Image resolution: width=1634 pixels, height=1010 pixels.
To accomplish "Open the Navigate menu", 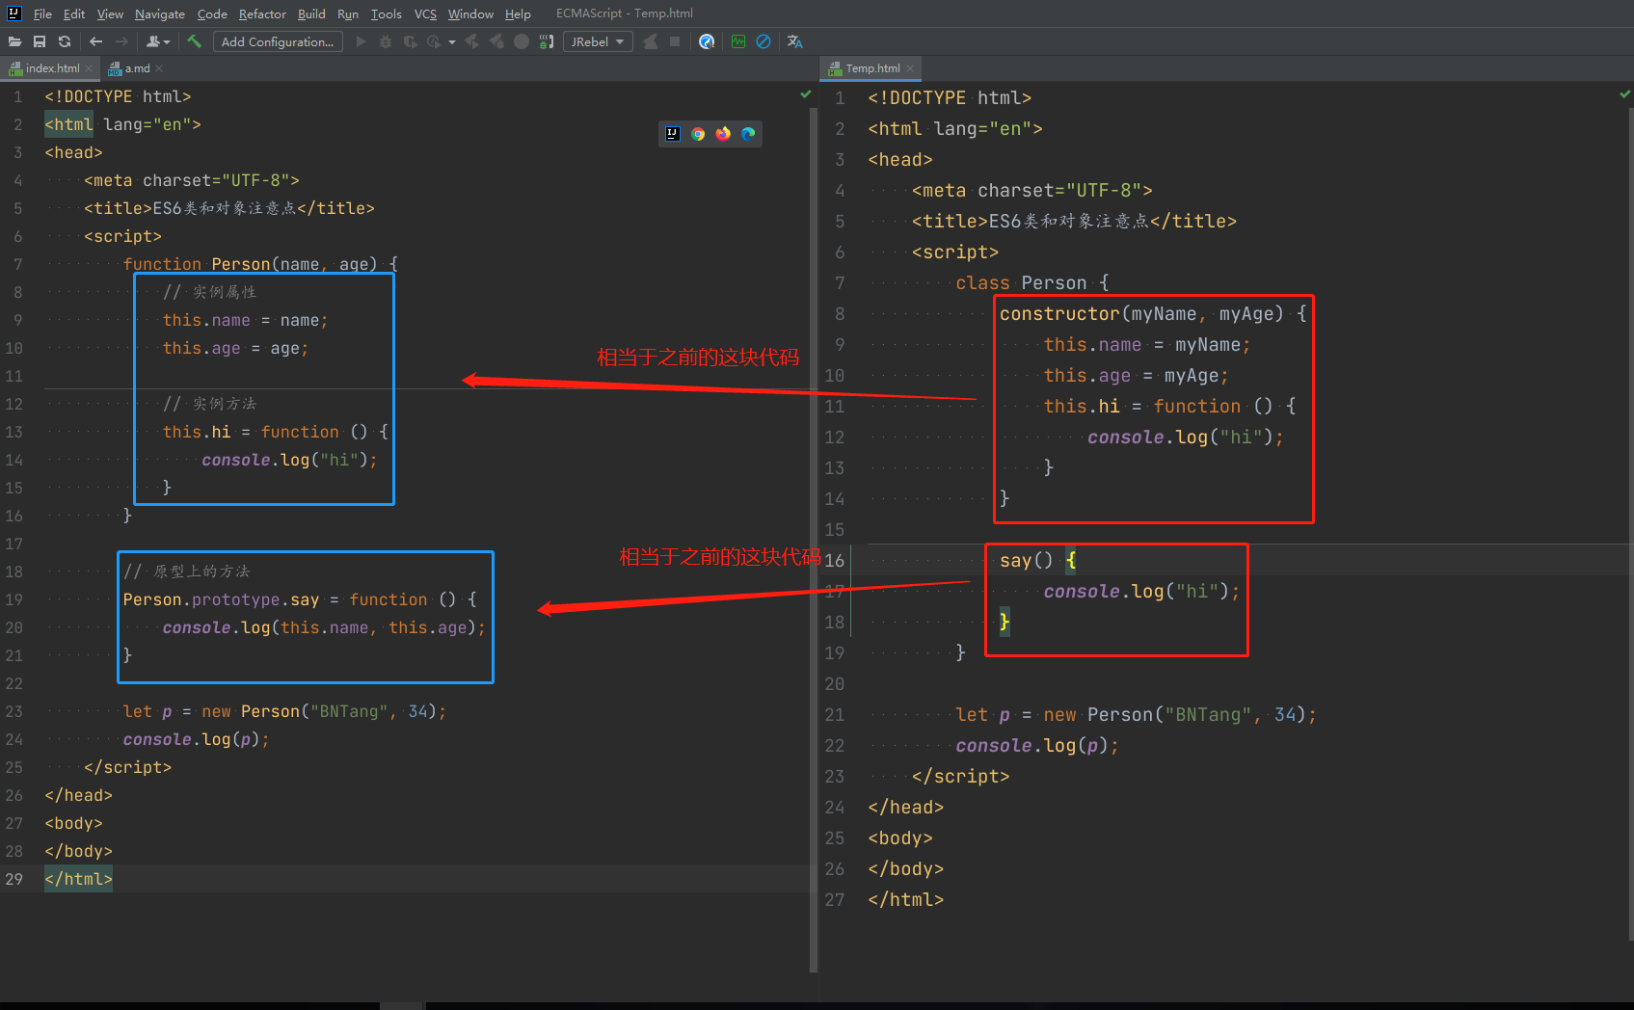I will pos(160,13).
